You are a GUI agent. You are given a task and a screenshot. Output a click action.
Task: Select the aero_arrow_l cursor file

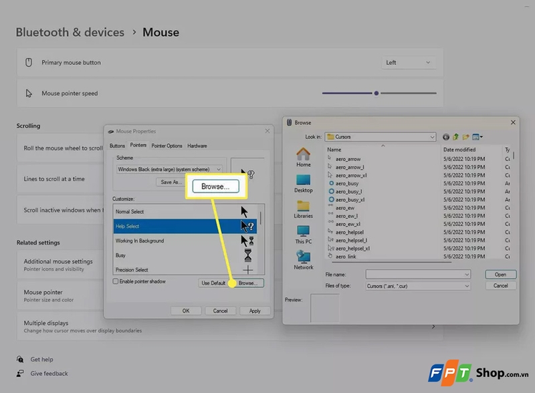pos(350,167)
